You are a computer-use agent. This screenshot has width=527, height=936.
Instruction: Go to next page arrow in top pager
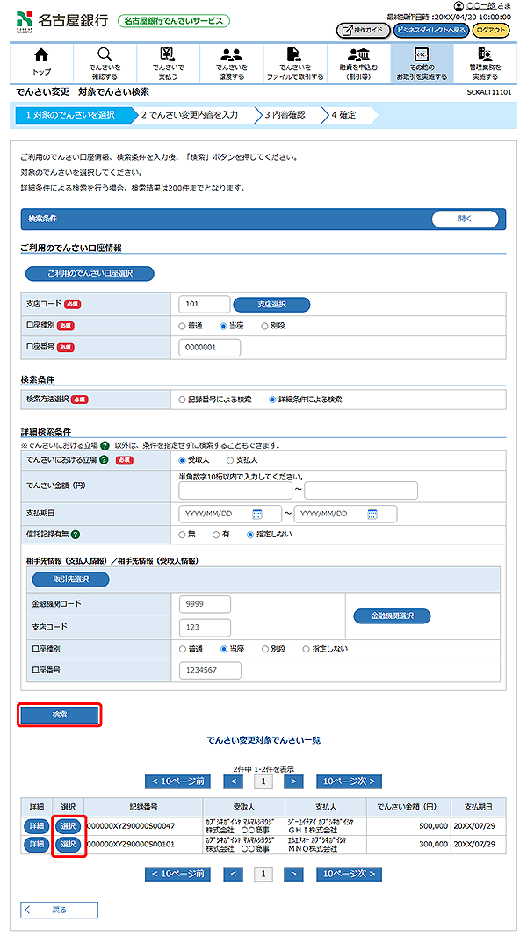click(295, 781)
